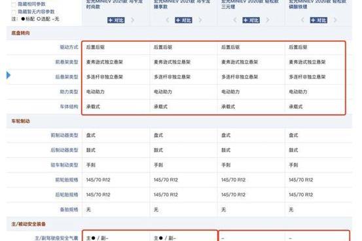
Task: Move the 三元锂 column right with its arrow
Action: tap(268, 20)
